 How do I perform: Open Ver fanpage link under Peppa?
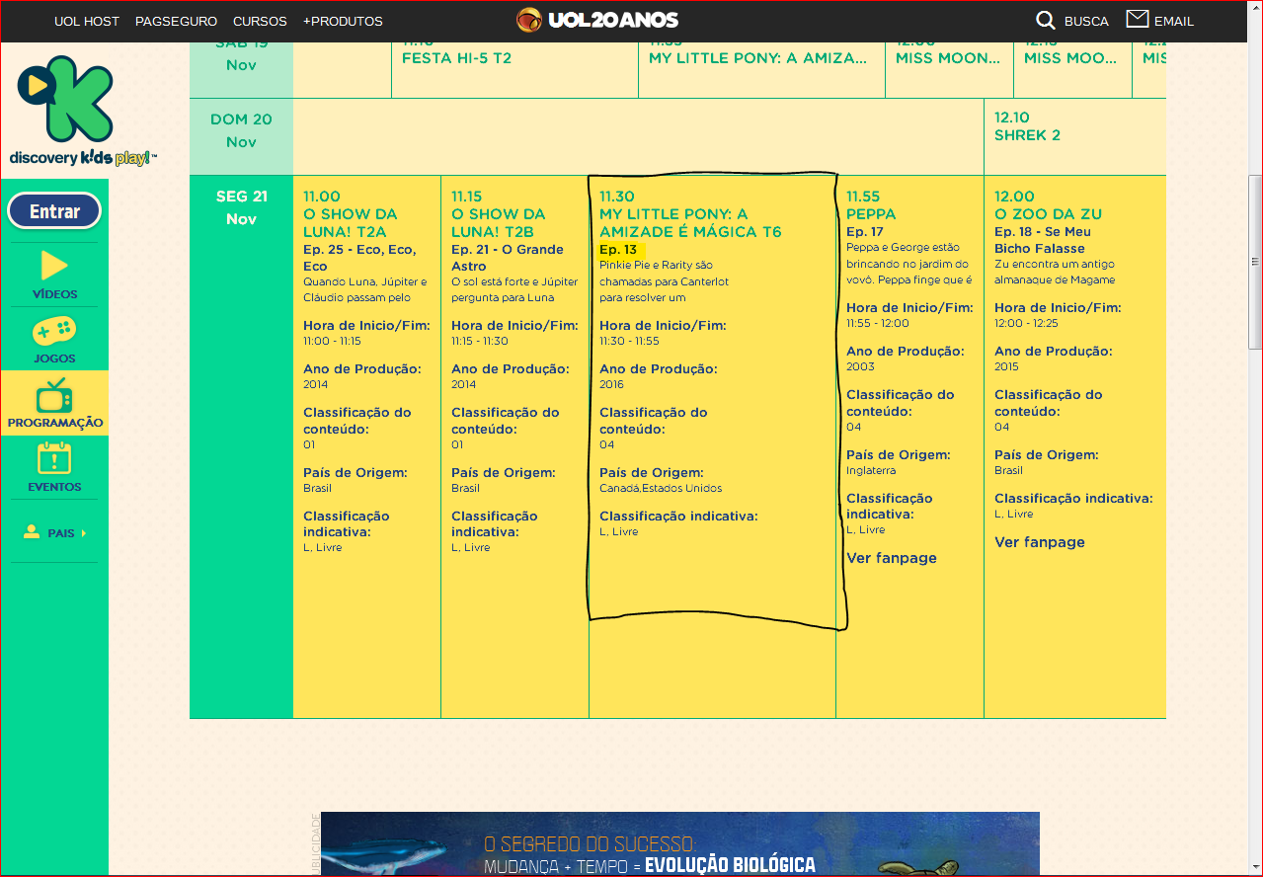pyautogui.click(x=892, y=558)
